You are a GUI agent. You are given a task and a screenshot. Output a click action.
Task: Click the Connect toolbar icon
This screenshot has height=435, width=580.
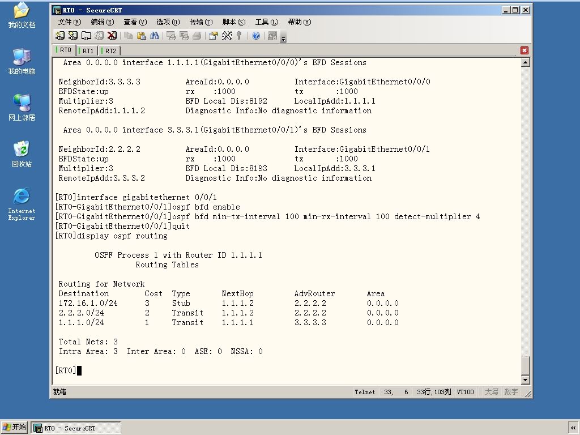pyautogui.click(x=59, y=36)
